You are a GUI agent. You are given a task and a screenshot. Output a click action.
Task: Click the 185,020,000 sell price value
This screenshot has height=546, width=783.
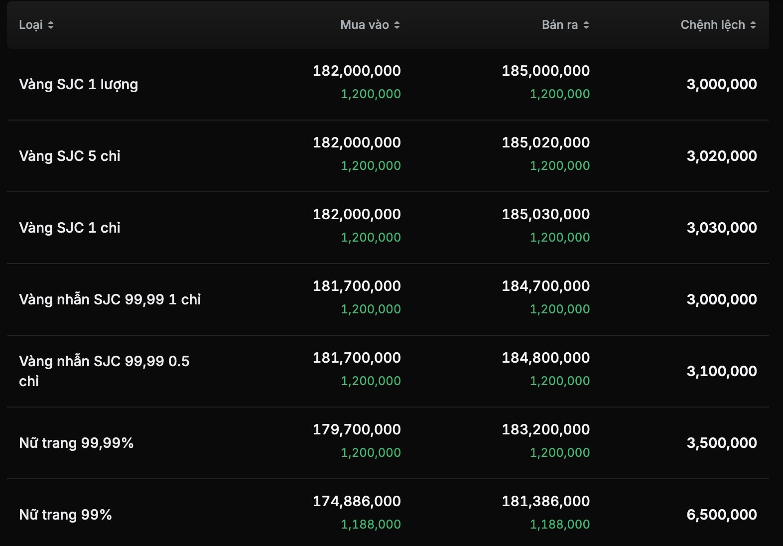pyautogui.click(x=545, y=142)
